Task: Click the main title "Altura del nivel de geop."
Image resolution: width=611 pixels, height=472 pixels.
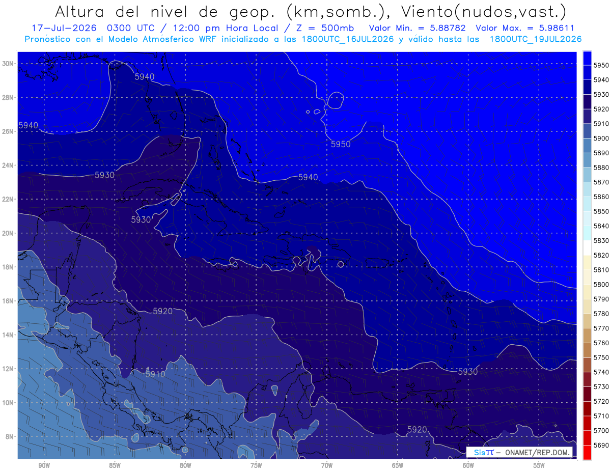Action: click(164, 12)
